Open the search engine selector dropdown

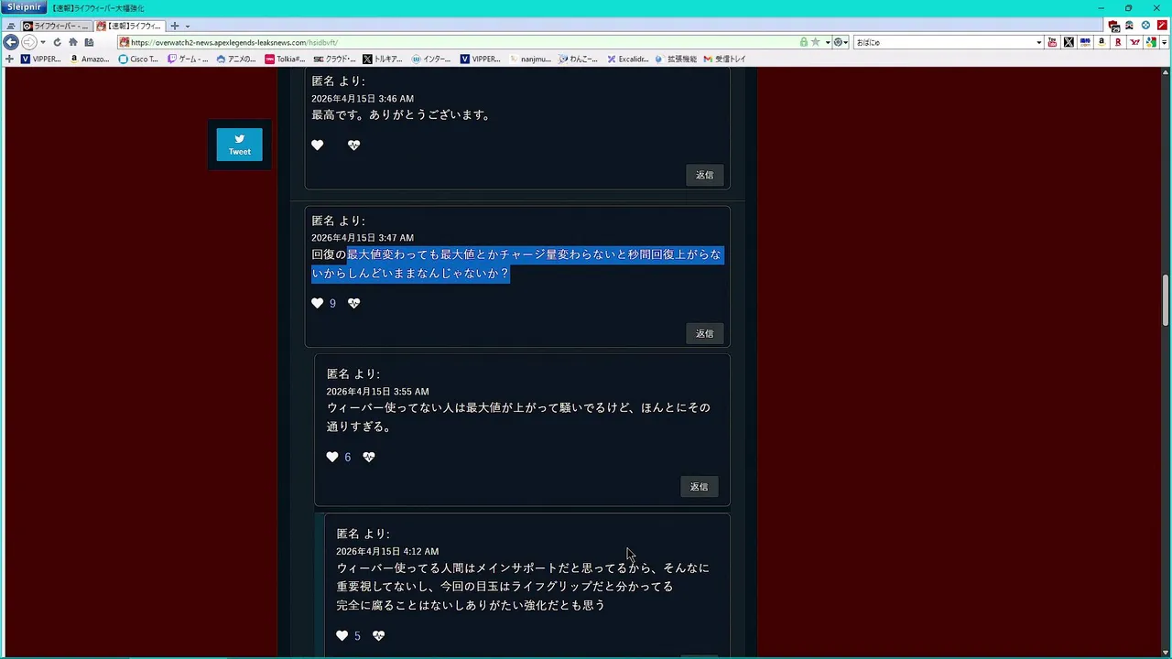tap(841, 42)
